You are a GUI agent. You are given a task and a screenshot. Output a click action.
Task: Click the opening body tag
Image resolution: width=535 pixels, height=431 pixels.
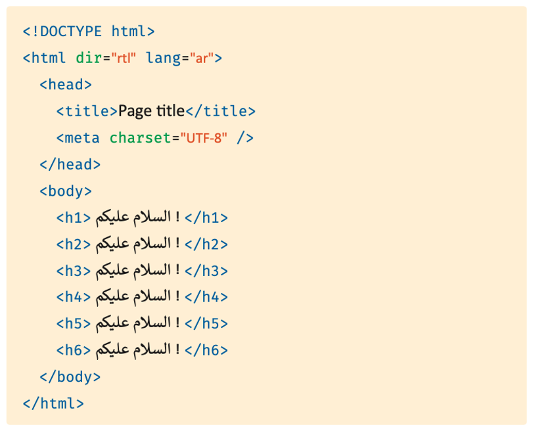(x=66, y=191)
